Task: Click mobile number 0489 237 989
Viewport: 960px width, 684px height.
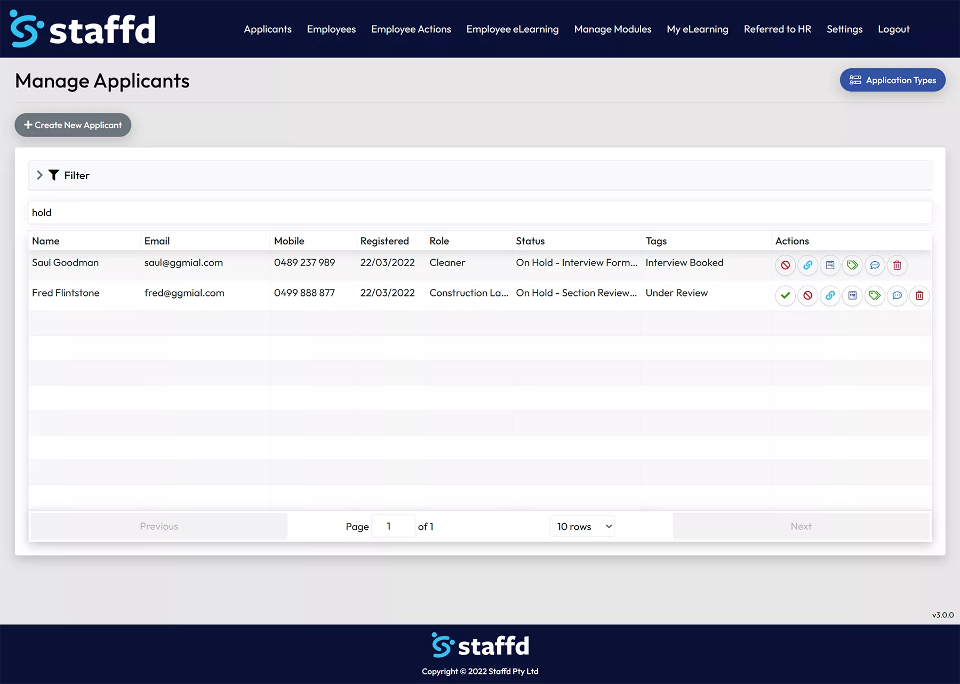Action: pos(305,262)
